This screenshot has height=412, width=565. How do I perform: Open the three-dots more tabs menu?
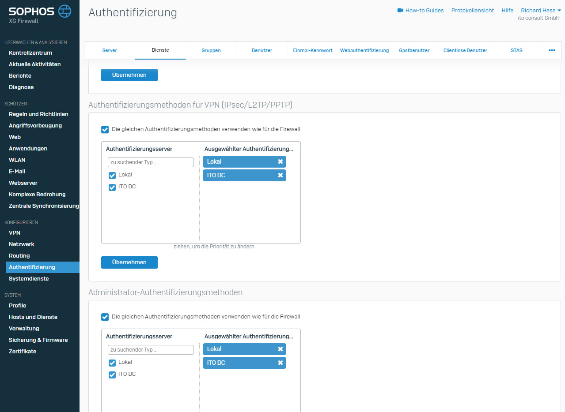(552, 50)
